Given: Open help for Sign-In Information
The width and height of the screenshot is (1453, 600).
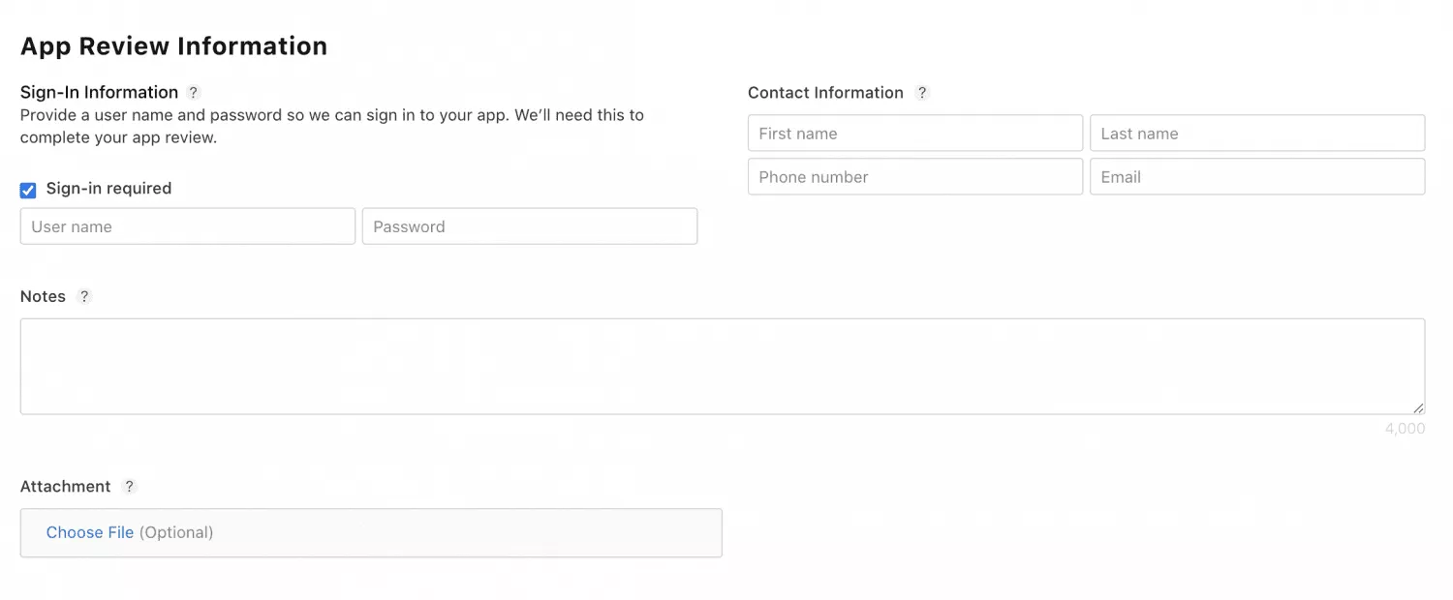Looking at the screenshot, I should [194, 93].
